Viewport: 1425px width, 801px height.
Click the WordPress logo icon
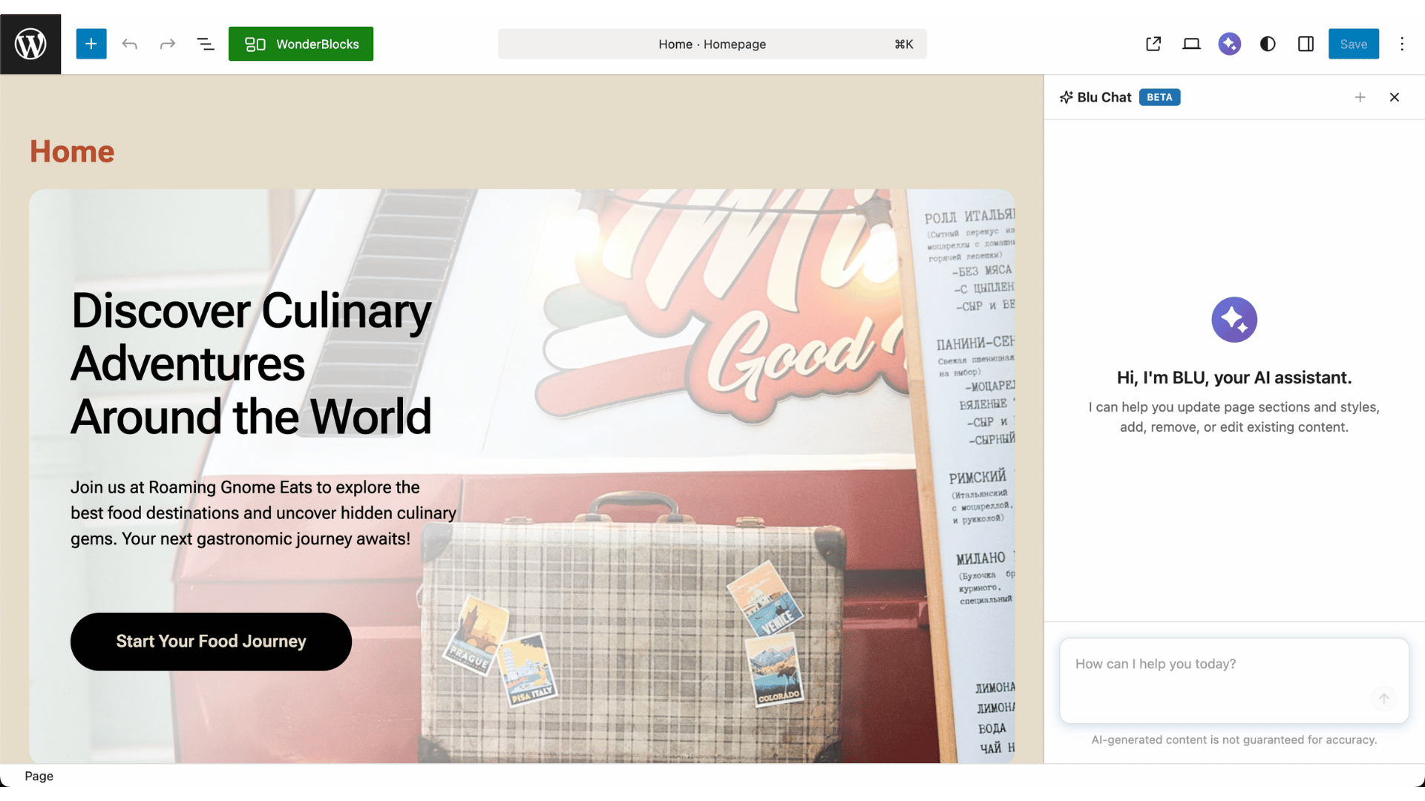(30, 44)
